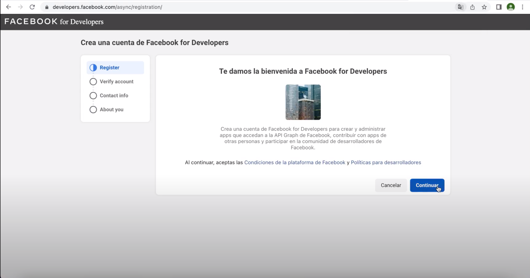Click the skyscraper welcome image
530x278 pixels.
[303, 102]
